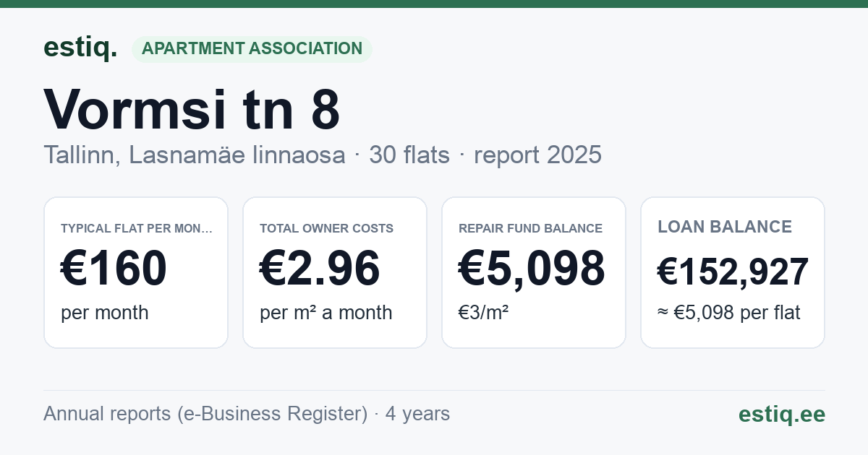Click '≈ €5,098 per flat' text
This screenshot has height=455, width=868.
pos(729,313)
